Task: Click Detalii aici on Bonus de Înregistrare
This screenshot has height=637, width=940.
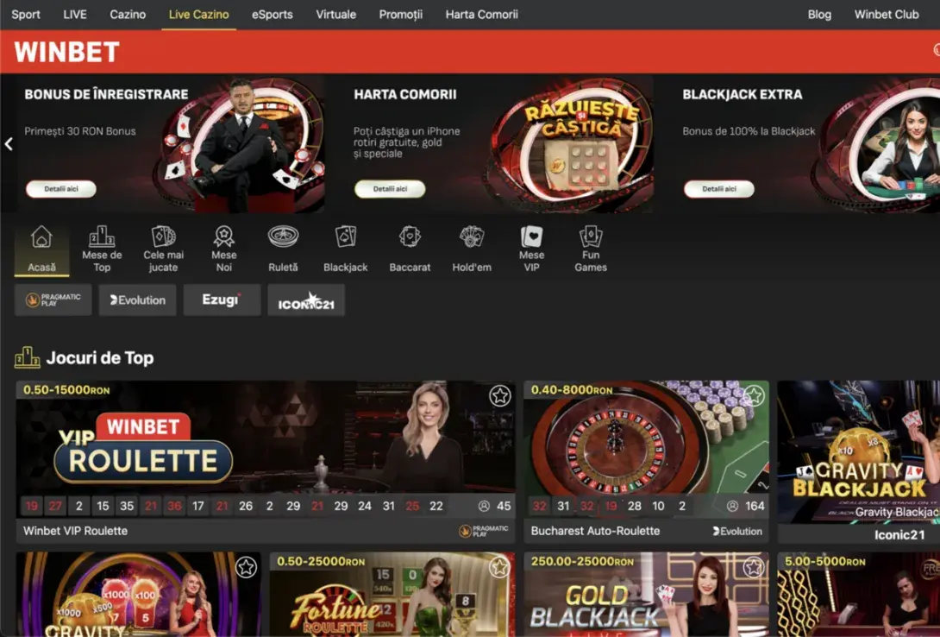Action: (x=60, y=189)
